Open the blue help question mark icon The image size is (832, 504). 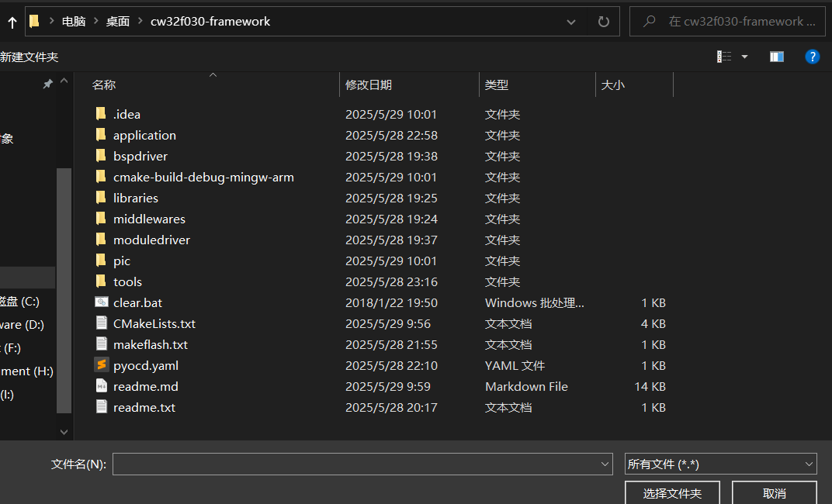click(812, 57)
